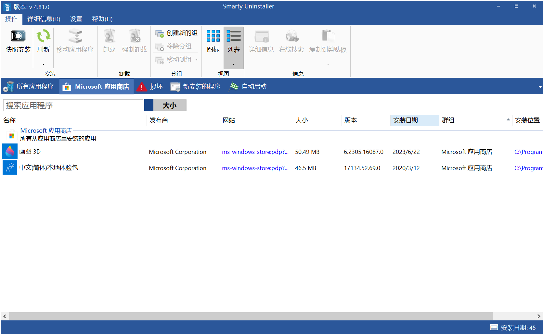Screen dimensions: 544x335
Task: Open 中文(简体)本地体验包 install location link
Action: tap(529, 168)
